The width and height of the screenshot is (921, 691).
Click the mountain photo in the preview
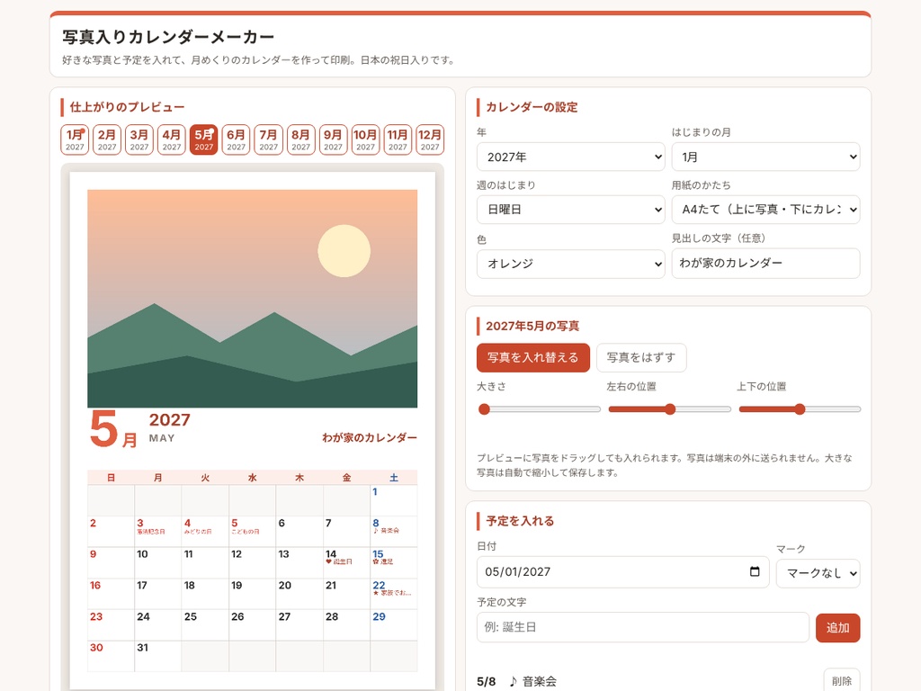pos(253,299)
